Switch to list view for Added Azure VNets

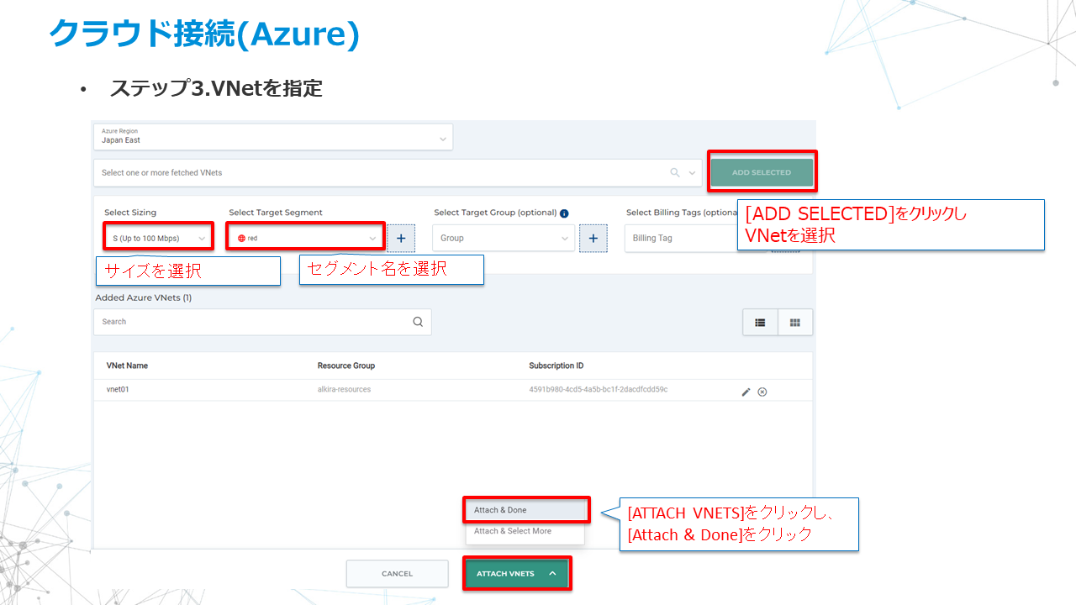(760, 322)
